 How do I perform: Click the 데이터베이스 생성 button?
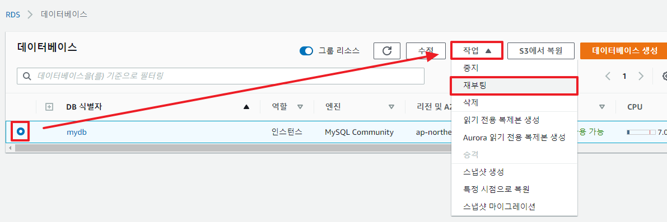click(624, 51)
